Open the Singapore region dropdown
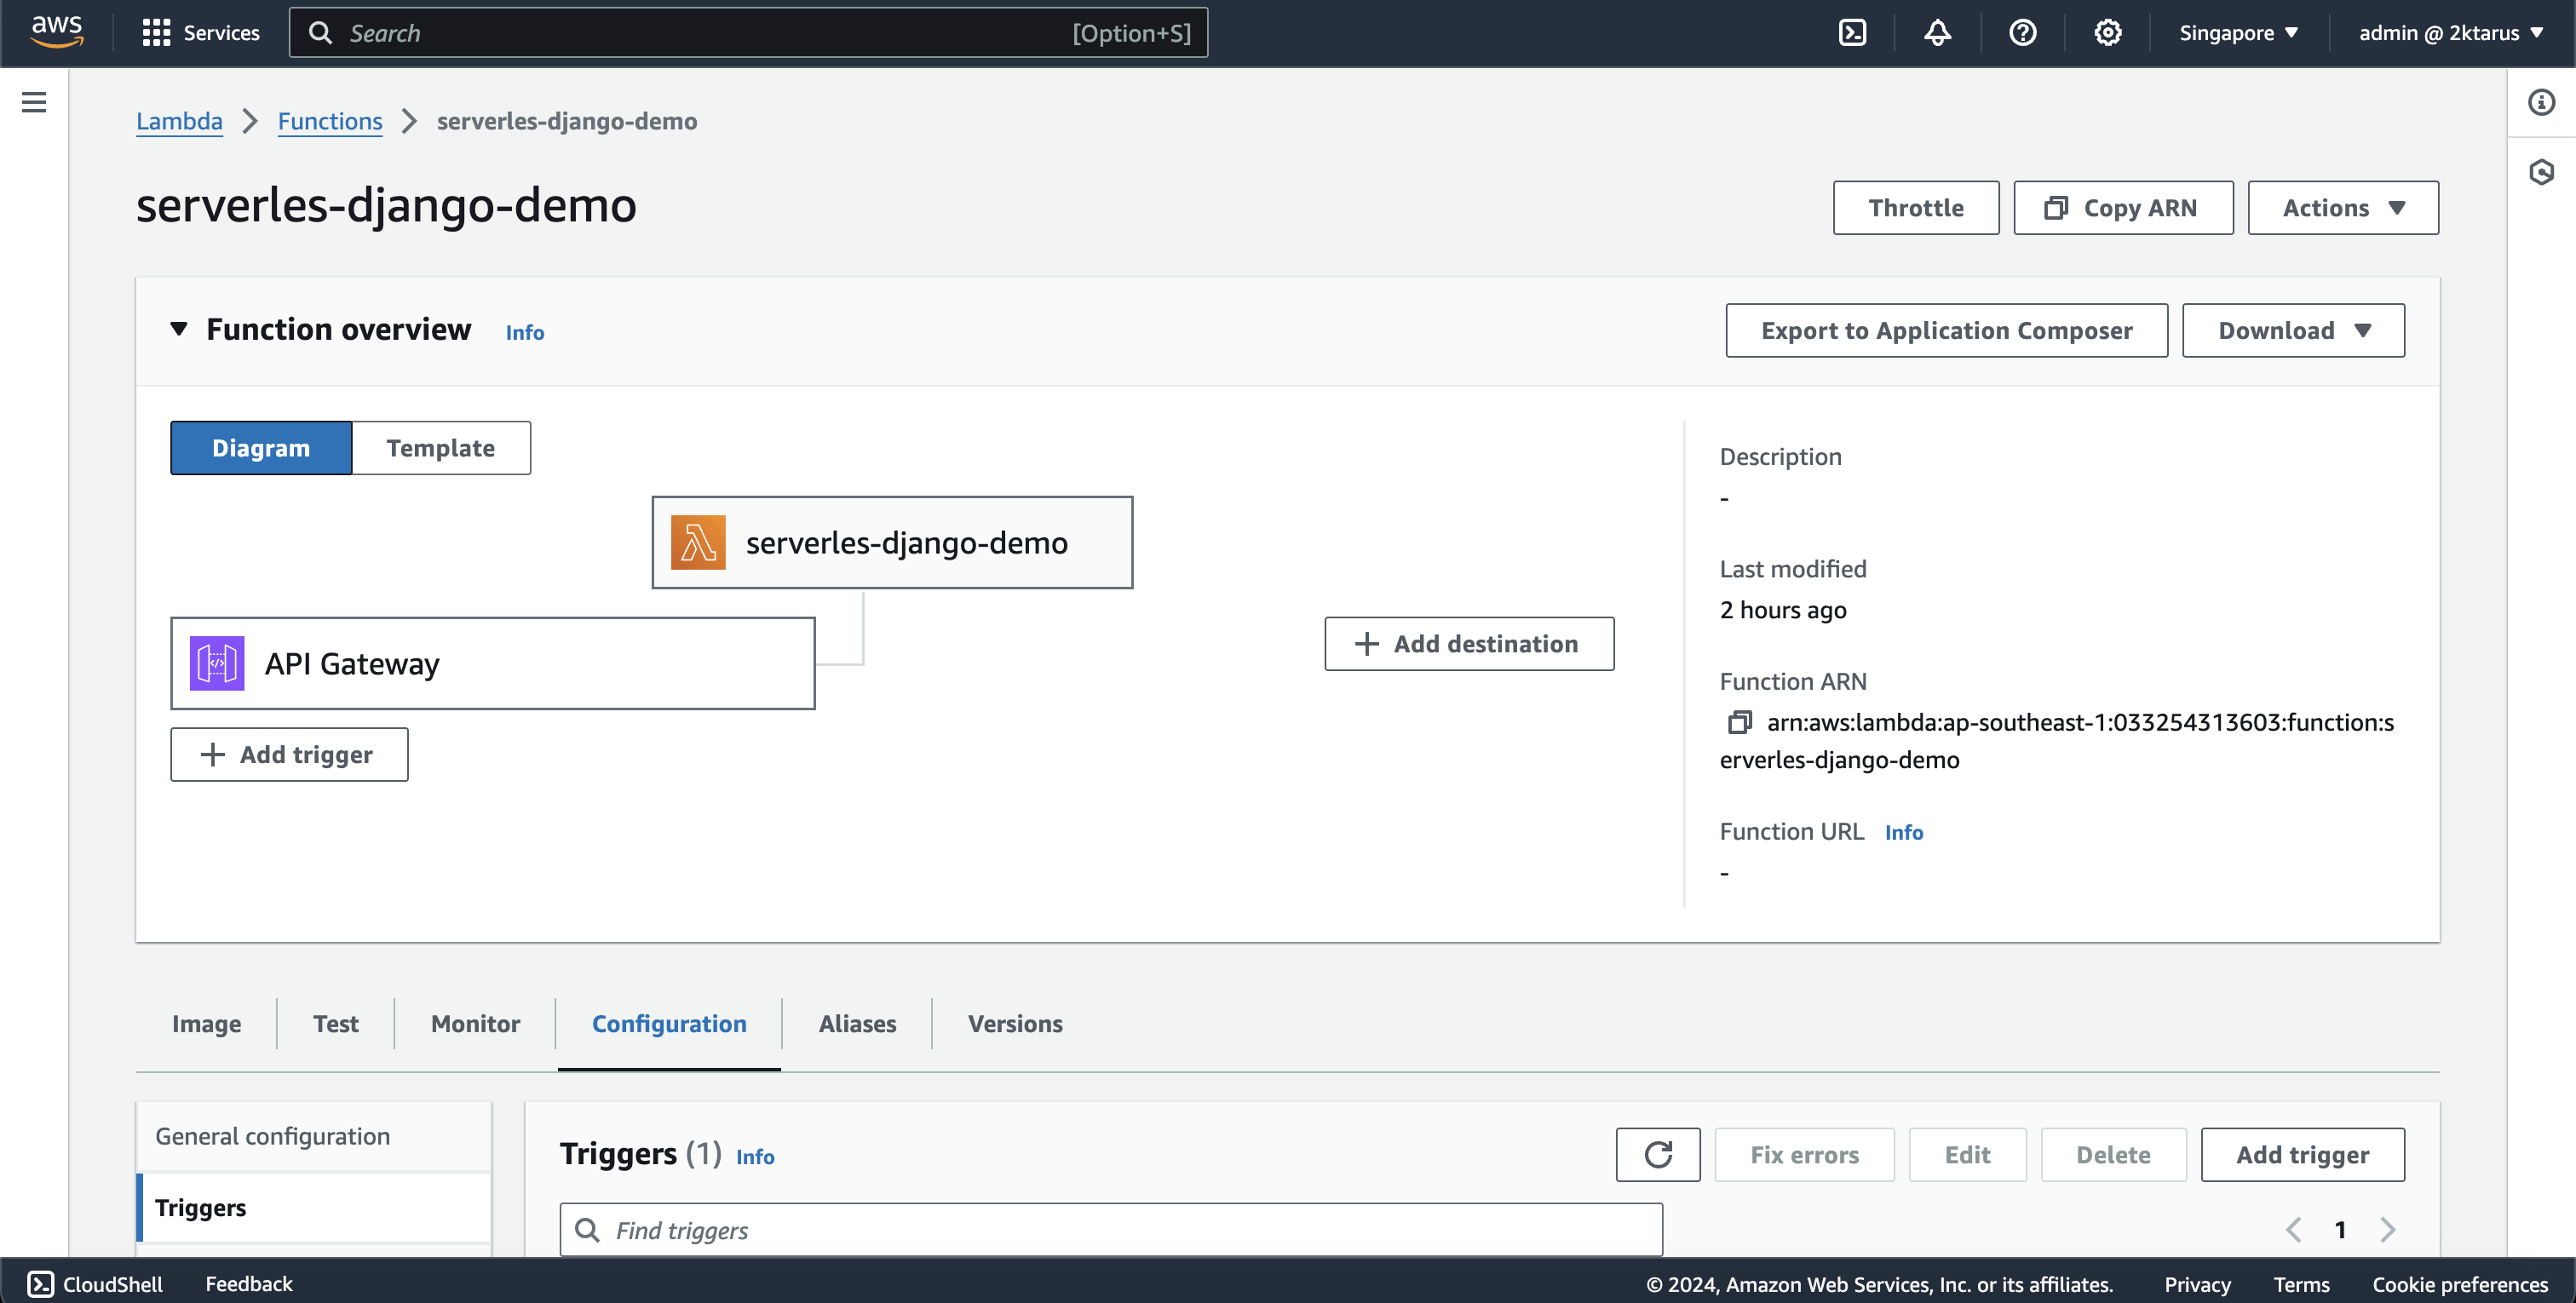Image resolution: width=2576 pixels, height=1303 pixels. 2238,33
